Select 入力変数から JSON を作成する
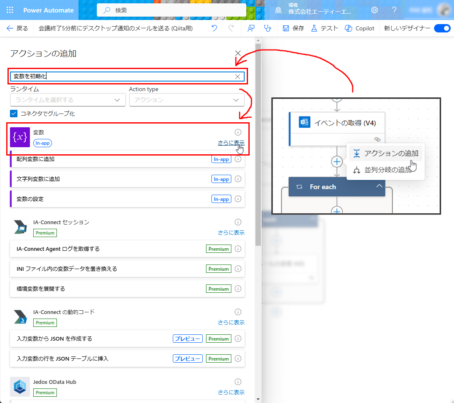This screenshot has width=454, height=403. [x=128, y=339]
